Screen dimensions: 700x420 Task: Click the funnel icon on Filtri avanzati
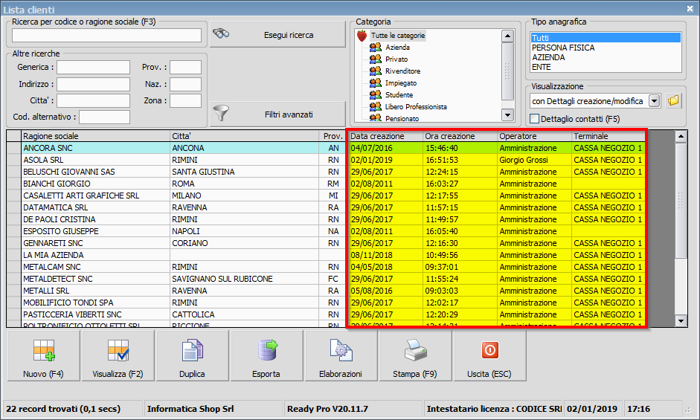click(x=221, y=113)
